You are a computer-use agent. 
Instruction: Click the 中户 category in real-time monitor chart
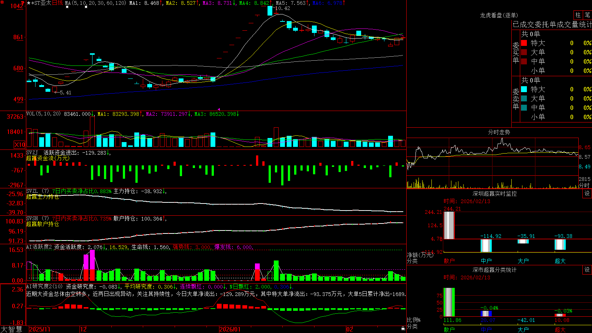point(486,260)
